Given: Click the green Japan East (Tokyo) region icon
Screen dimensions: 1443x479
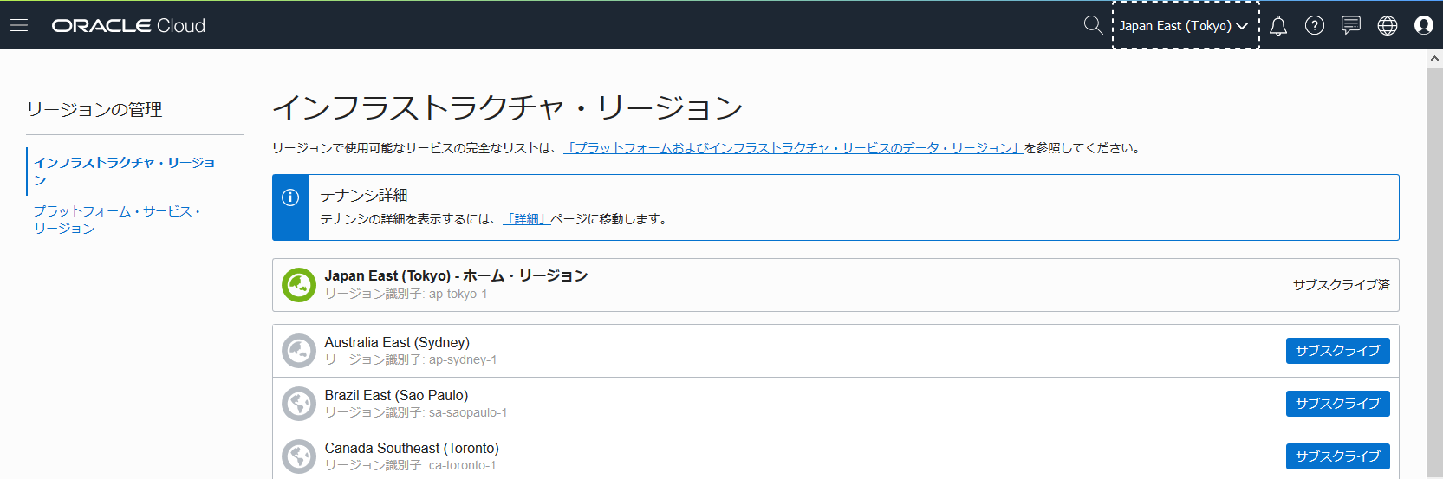Looking at the screenshot, I should tap(299, 285).
